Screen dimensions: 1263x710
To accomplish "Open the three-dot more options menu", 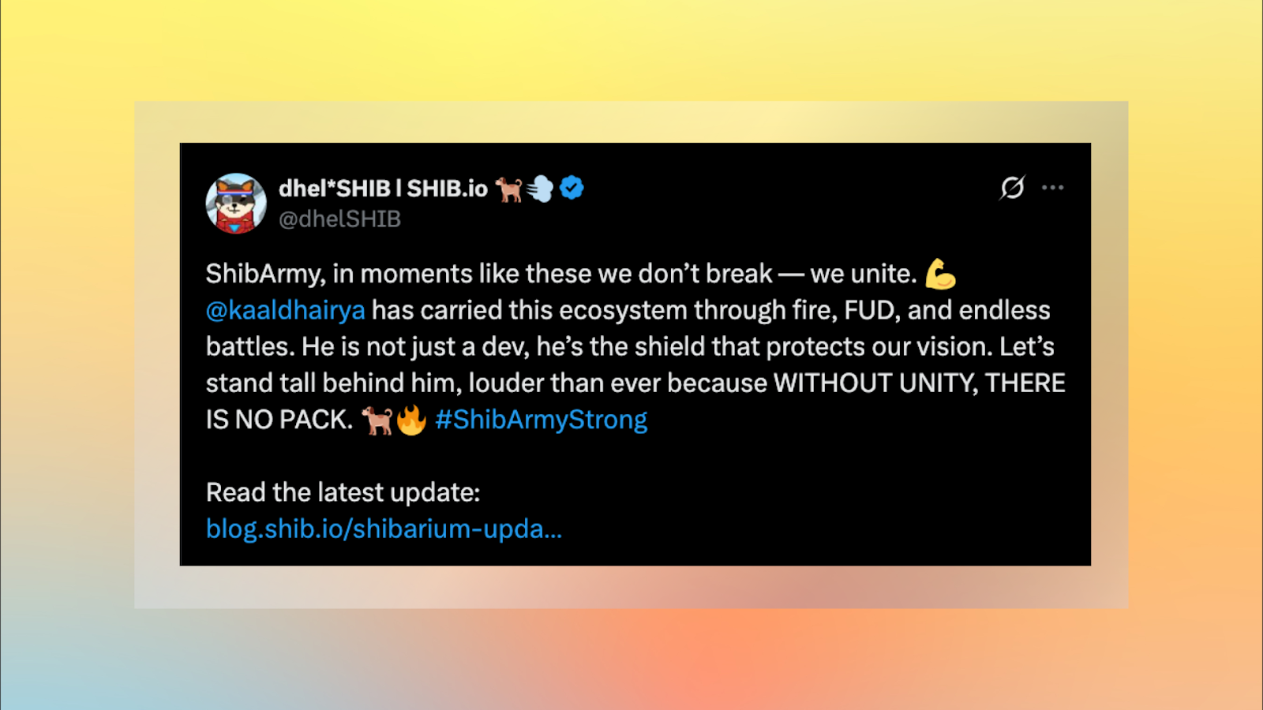I will [x=1052, y=188].
